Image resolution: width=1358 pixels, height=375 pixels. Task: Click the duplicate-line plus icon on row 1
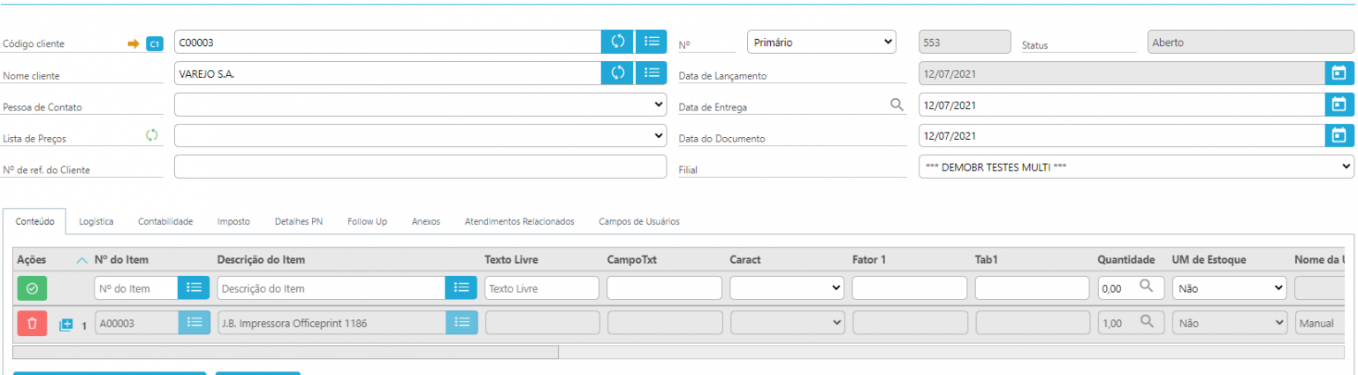(x=66, y=325)
